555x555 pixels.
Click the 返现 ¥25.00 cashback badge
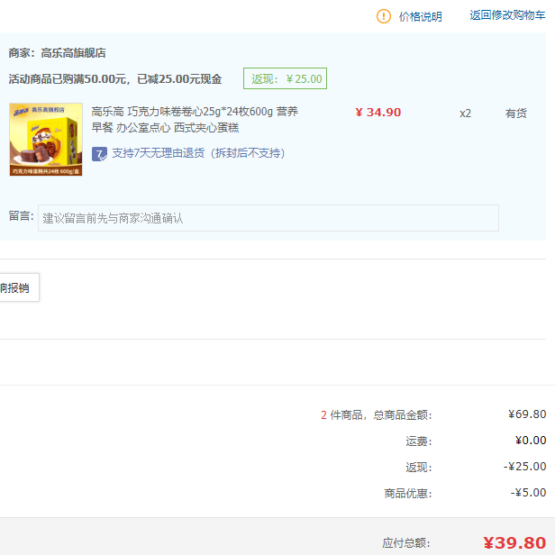coord(285,78)
